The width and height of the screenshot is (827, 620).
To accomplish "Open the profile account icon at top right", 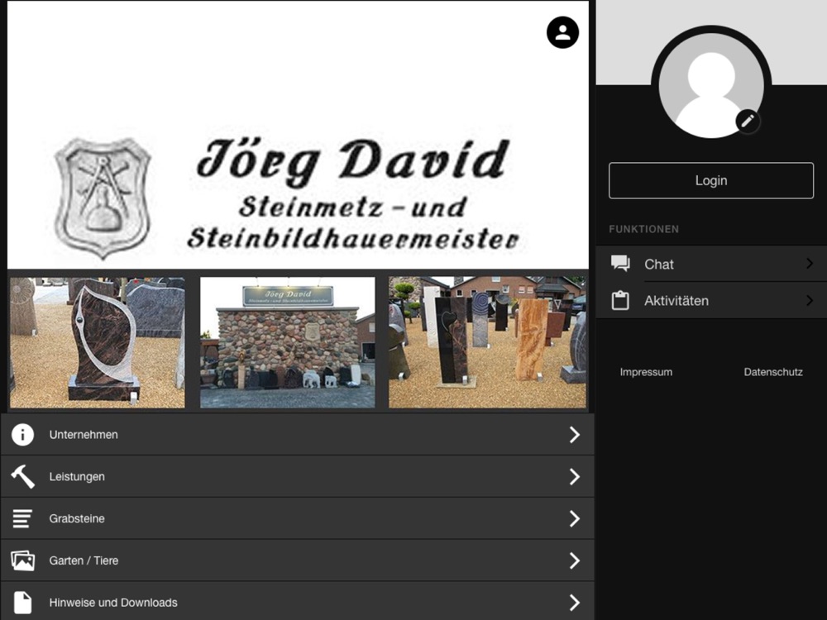I will pos(562,33).
